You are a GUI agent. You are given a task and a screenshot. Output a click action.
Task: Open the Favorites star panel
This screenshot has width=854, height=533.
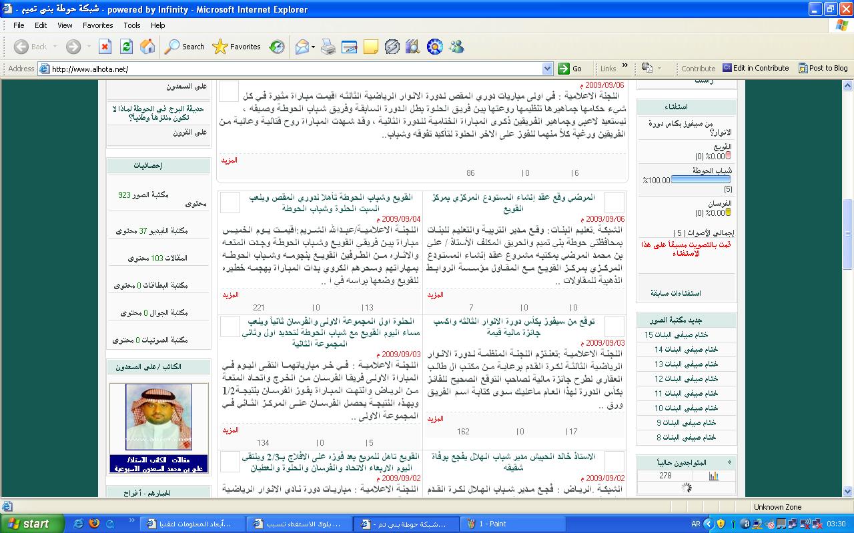click(236, 47)
